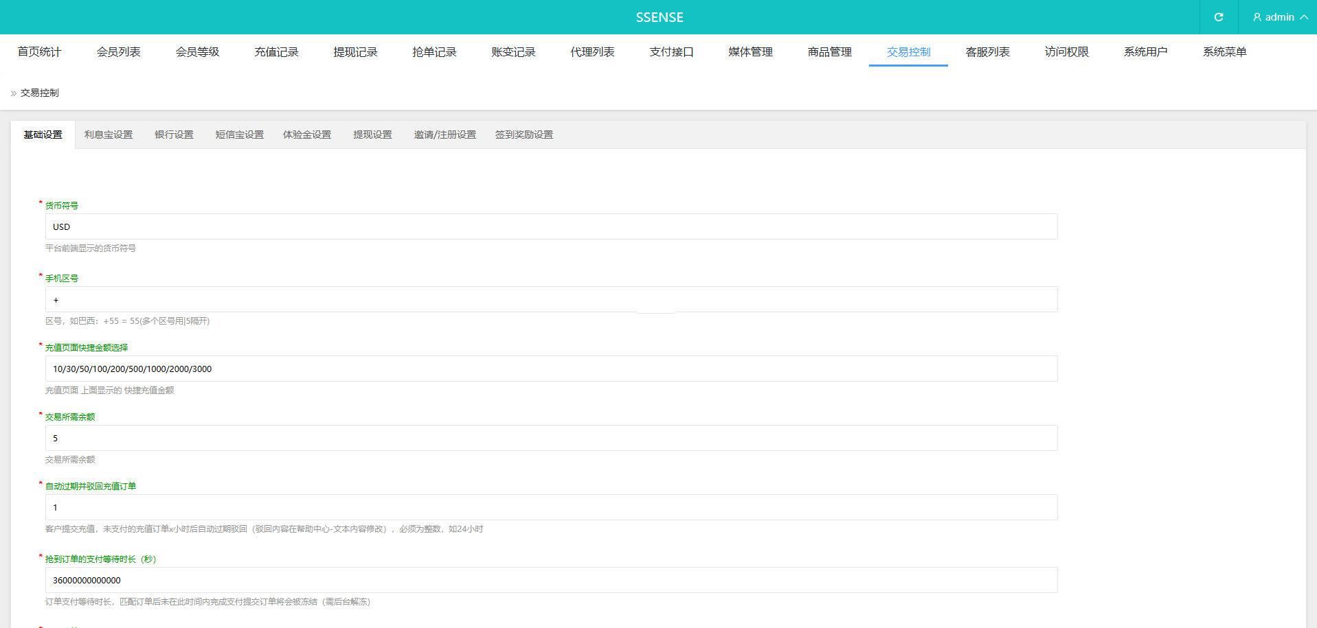Select the 签到奖励设置 tab

coord(524,135)
